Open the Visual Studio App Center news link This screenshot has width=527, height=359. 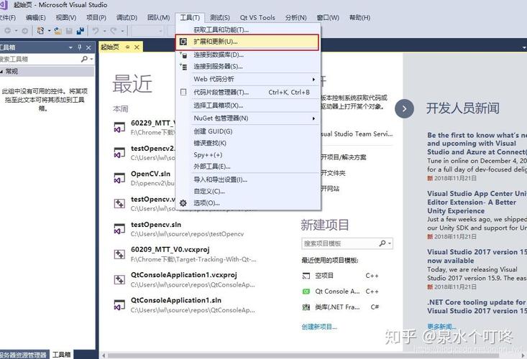(x=477, y=202)
